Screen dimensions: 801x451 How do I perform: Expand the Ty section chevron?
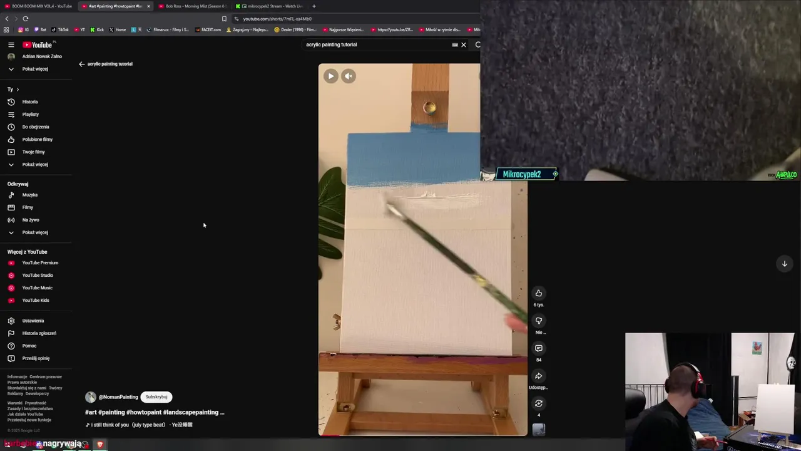pos(18,90)
